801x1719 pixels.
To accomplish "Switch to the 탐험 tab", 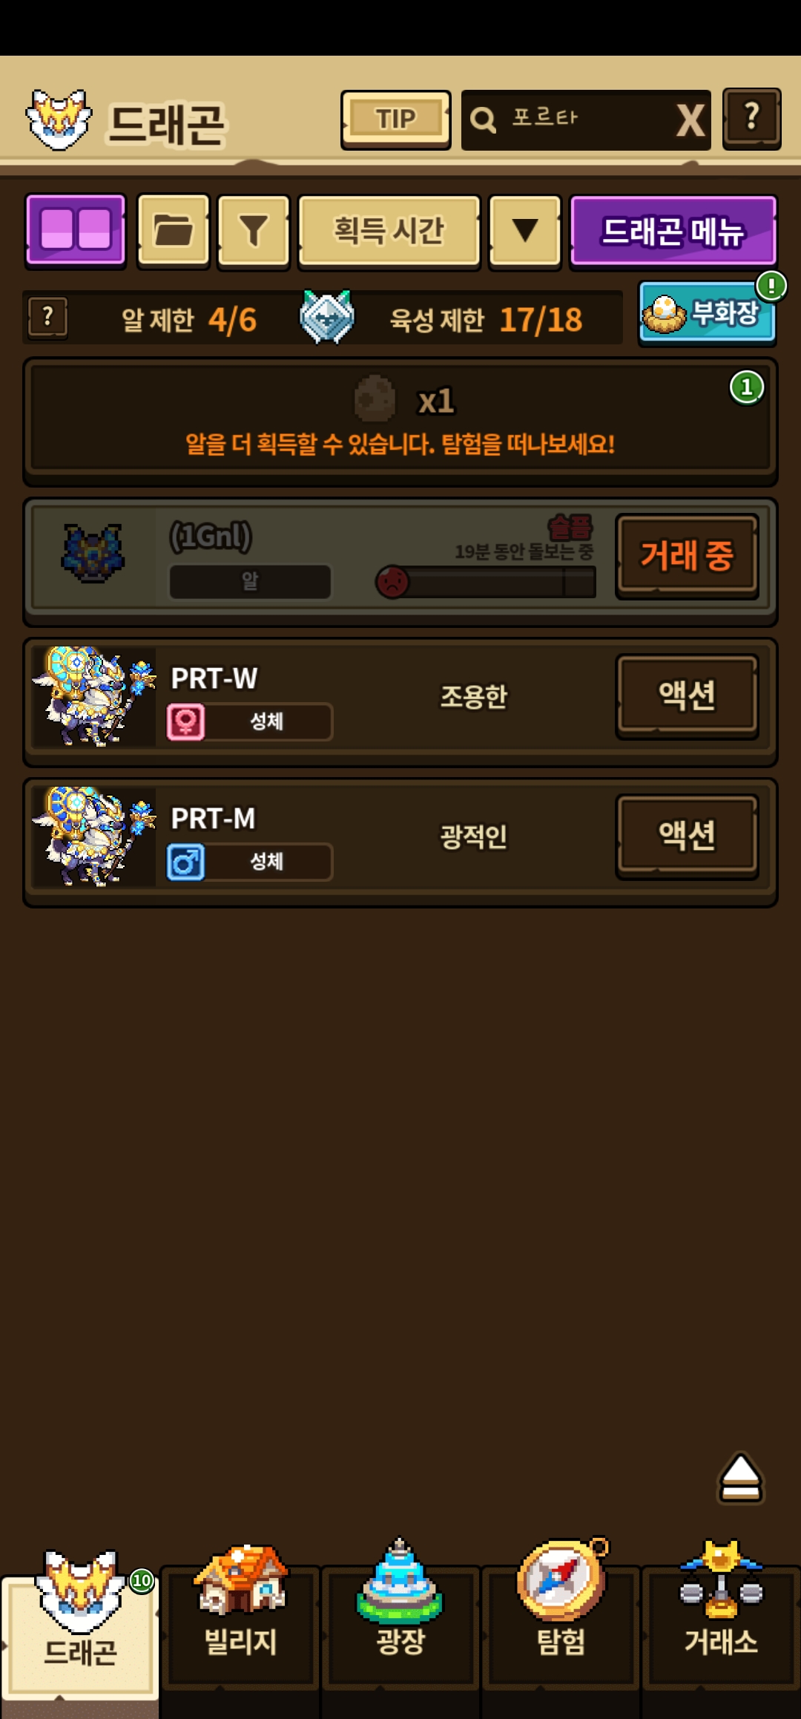I will tap(561, 1609).
